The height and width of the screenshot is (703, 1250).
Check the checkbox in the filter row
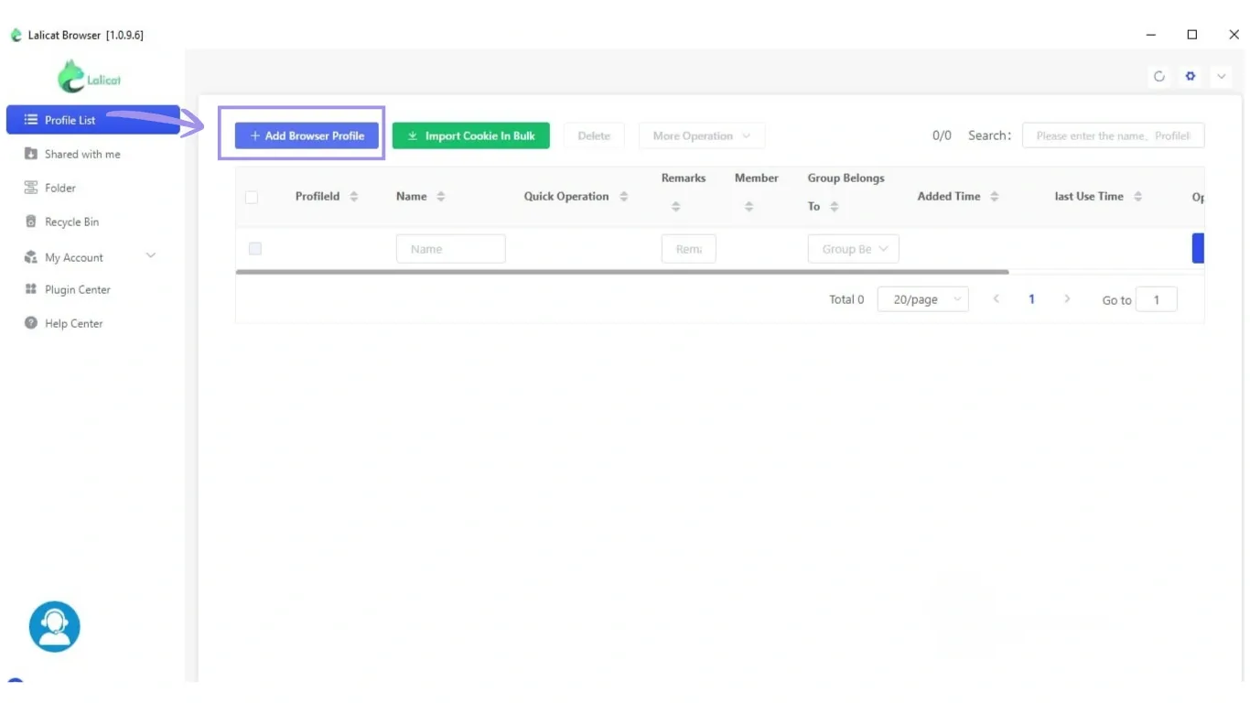pyautogui.click(x=255, y=248)
